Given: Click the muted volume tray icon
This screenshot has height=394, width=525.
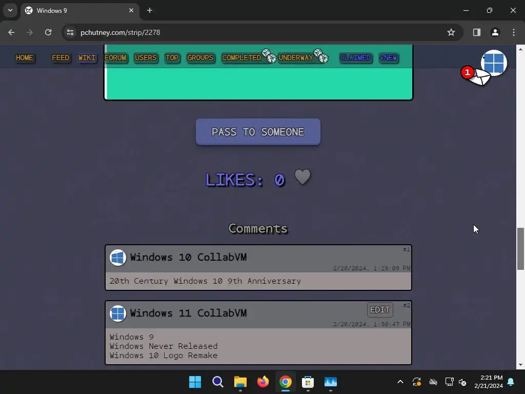Looking at the screenshot, I should (x=462, y=382).
